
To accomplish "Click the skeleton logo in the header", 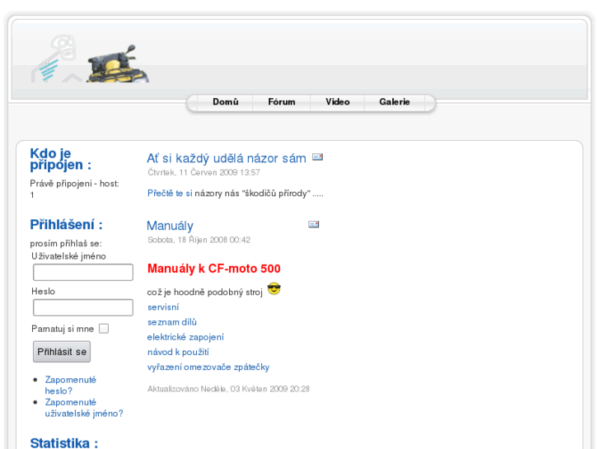I will 56,58.
